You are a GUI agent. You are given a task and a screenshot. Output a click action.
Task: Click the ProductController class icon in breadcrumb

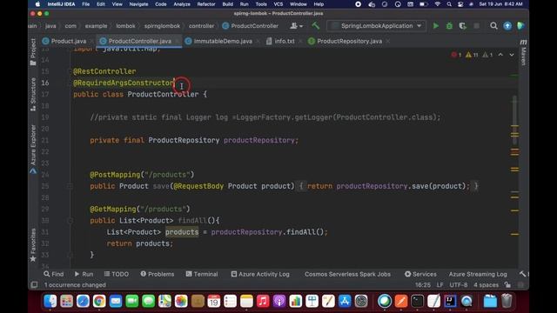(225, 26)
